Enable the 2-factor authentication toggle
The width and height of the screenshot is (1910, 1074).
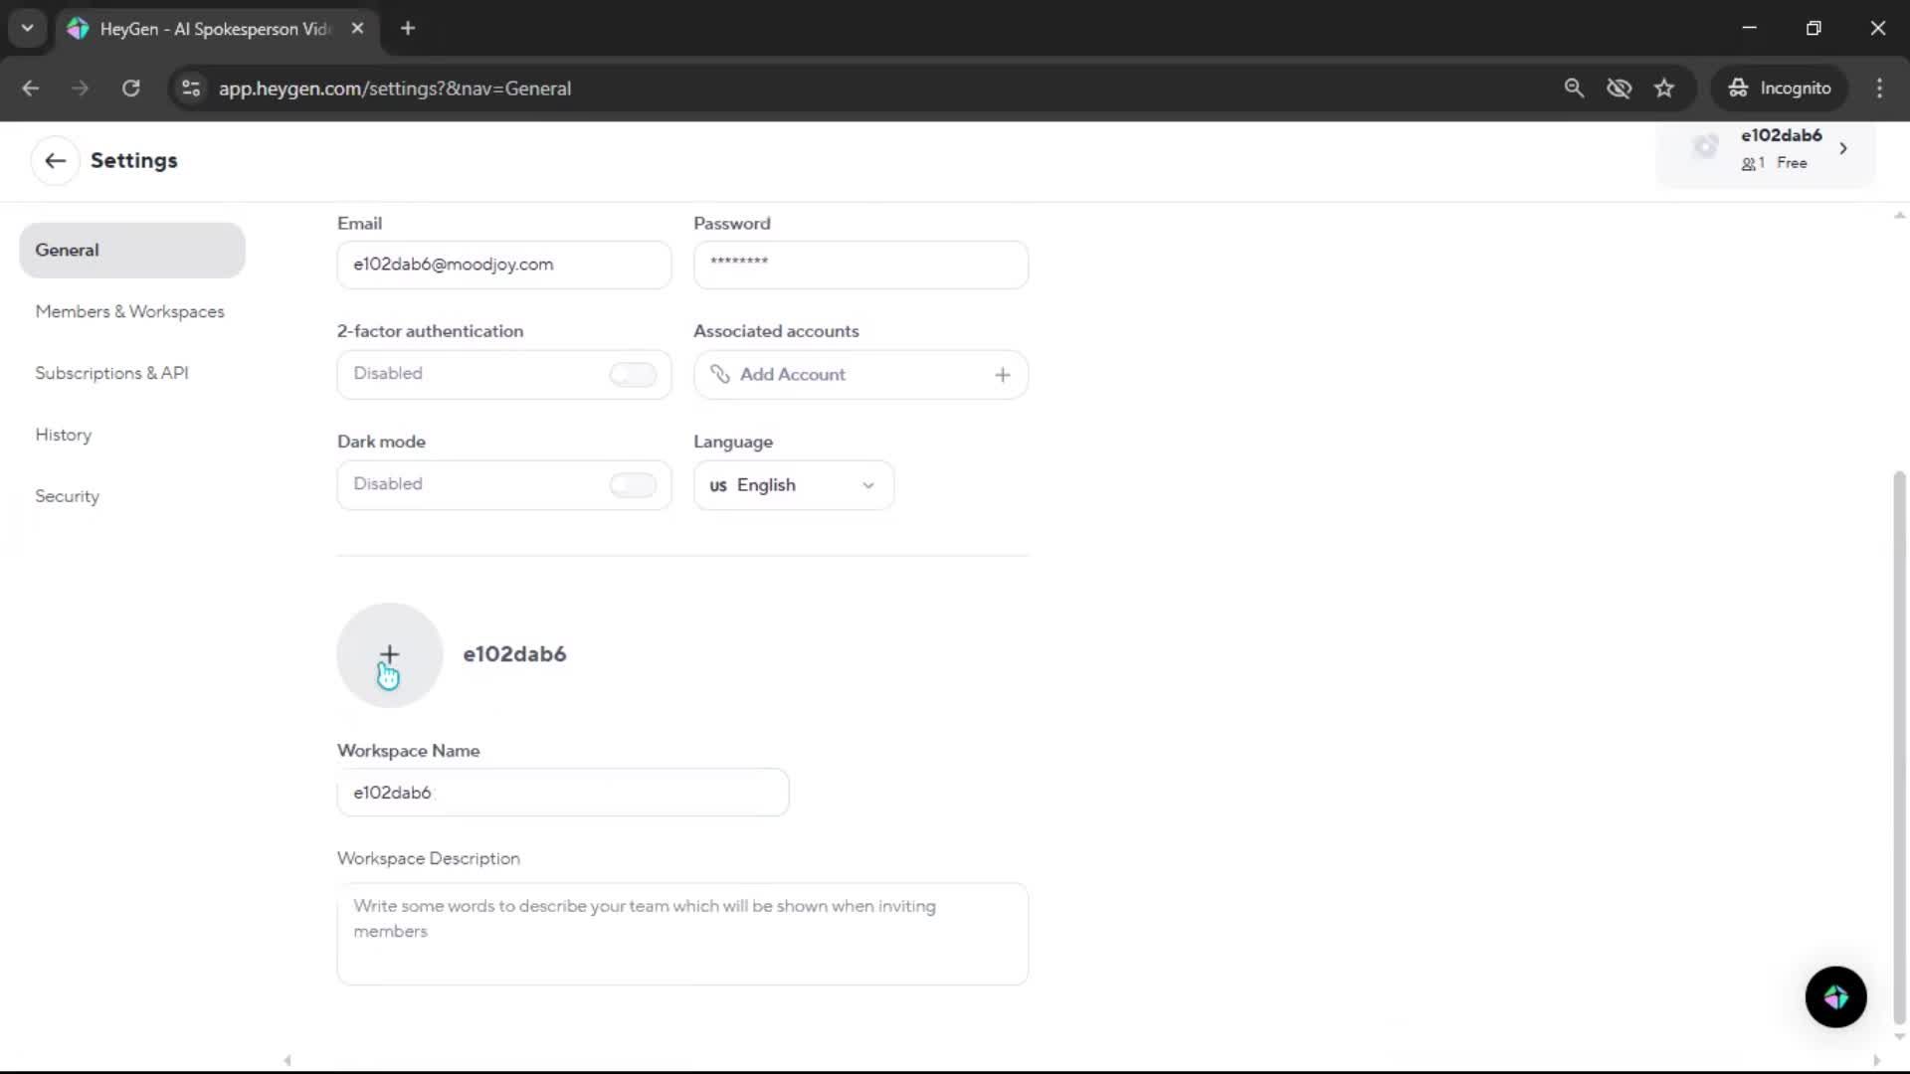[633, 374]
